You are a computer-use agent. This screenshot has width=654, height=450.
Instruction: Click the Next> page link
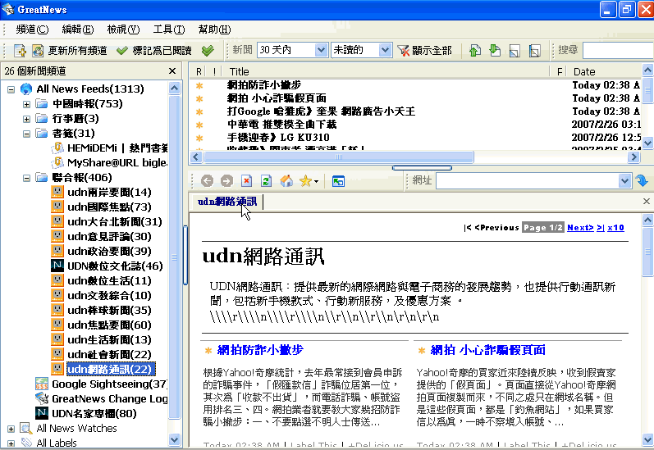coord(580,228)
